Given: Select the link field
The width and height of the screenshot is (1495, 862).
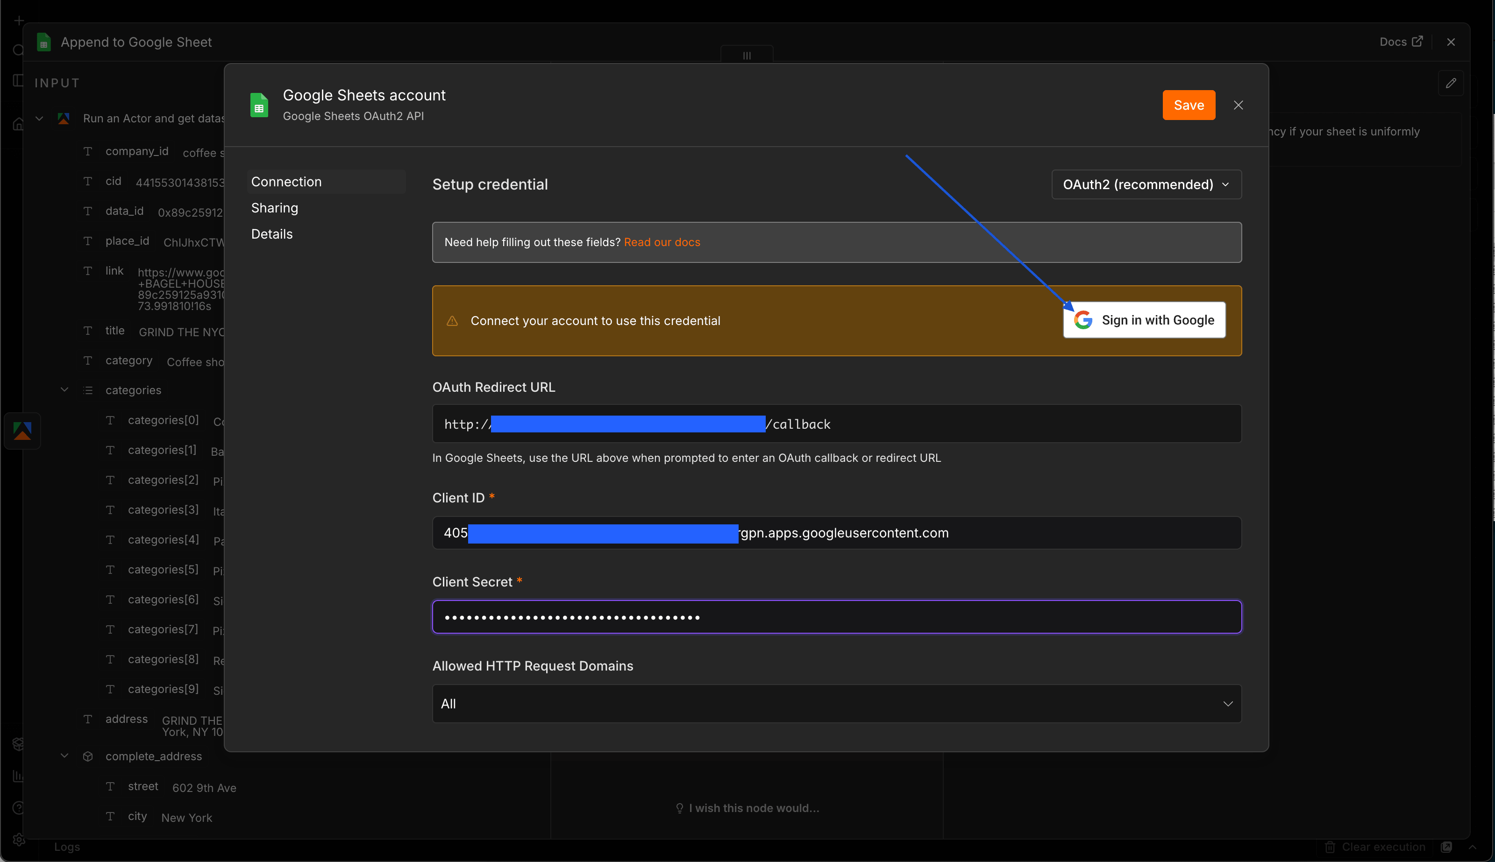Looking at the screenshot, I should [114, 270].
